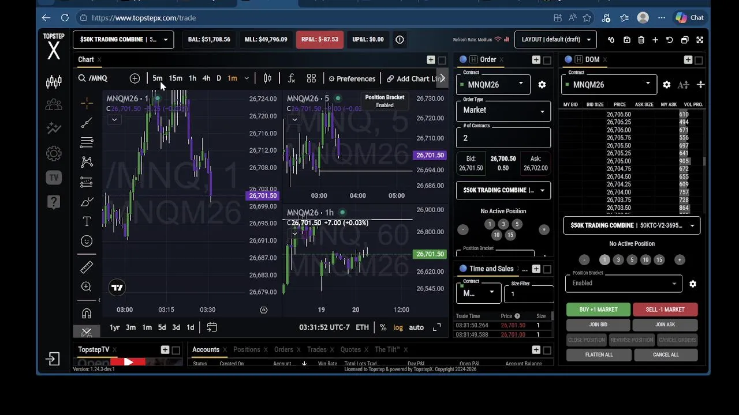
Task: Save the layout with the floppy icon
Action: [626, 40]
